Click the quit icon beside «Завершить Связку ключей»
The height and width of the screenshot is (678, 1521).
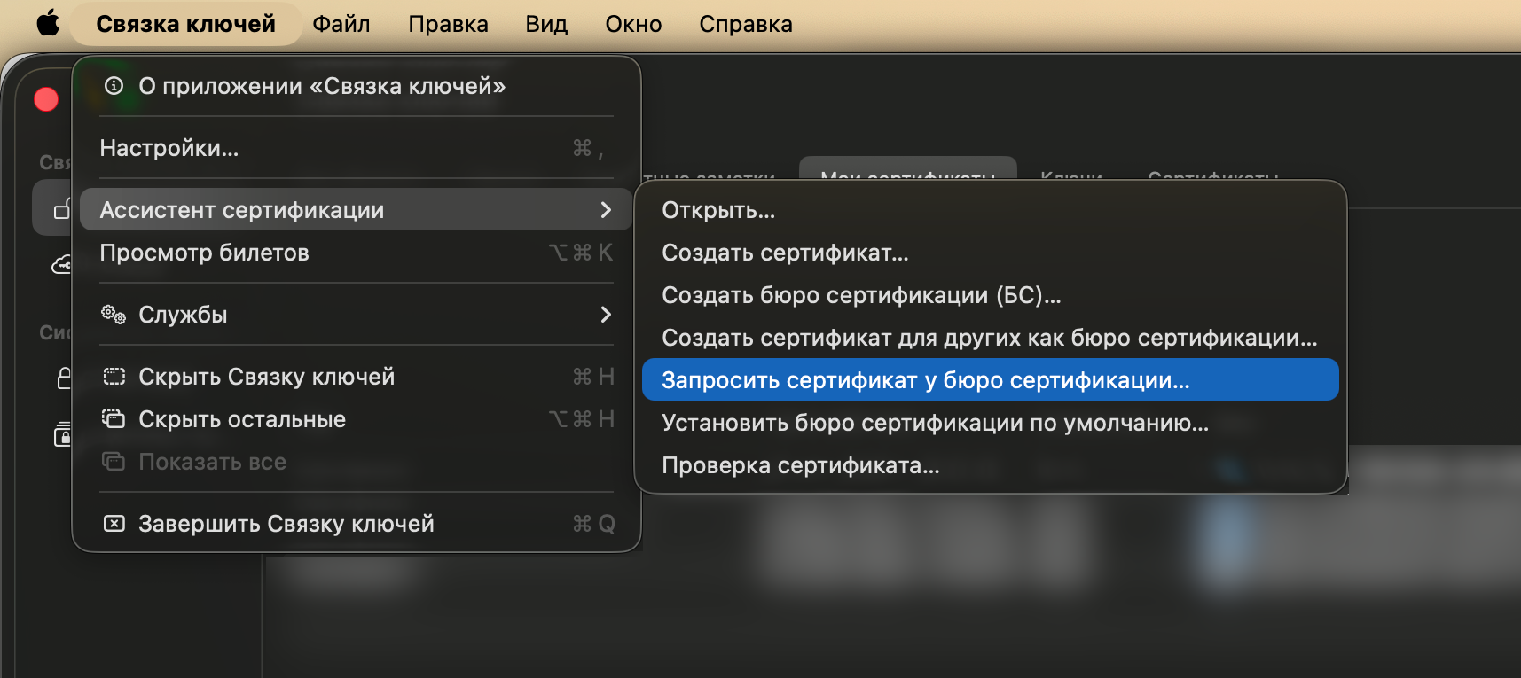pos(114,524)
